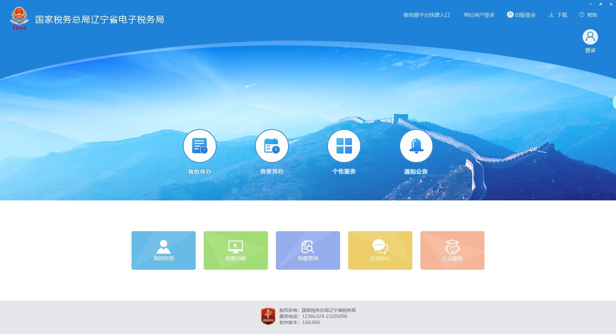Minimize the tax bureau window

(590, 4)
